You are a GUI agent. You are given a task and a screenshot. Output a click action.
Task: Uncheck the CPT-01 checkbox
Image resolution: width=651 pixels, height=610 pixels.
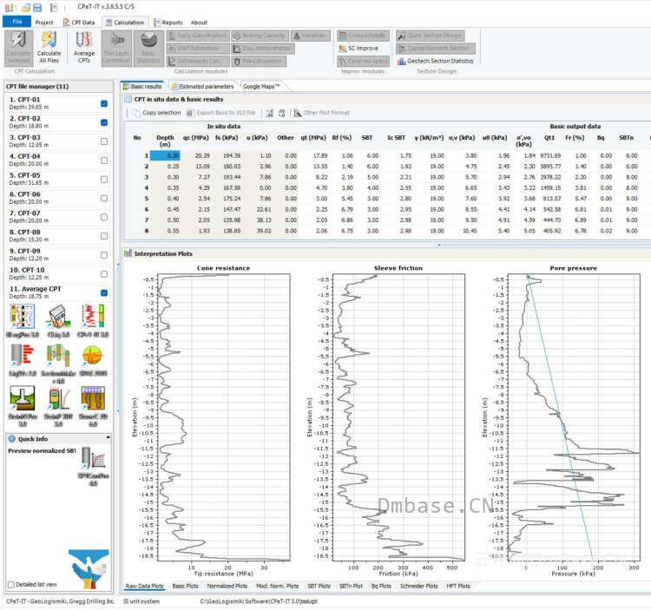pyautogui.click(x=104, y=103)
